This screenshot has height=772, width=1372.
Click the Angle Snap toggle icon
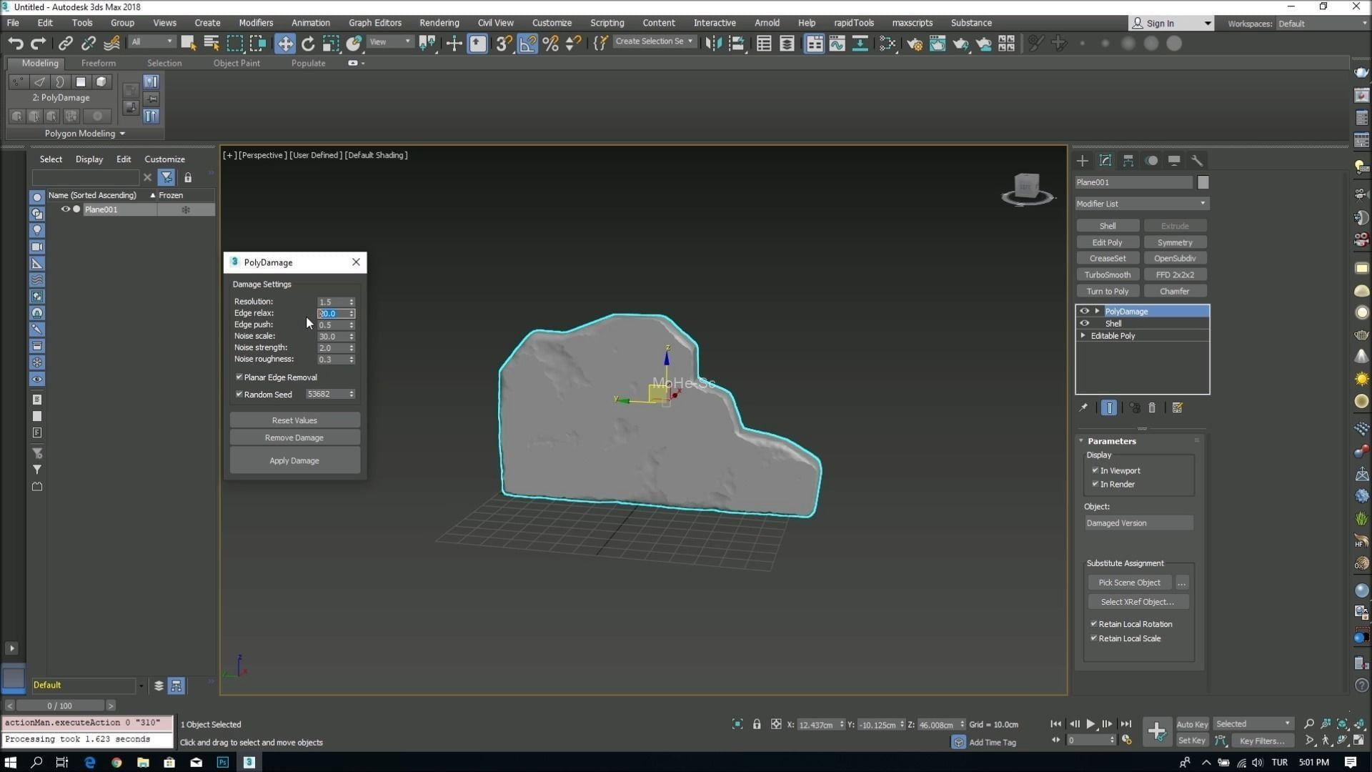point(527,44)
